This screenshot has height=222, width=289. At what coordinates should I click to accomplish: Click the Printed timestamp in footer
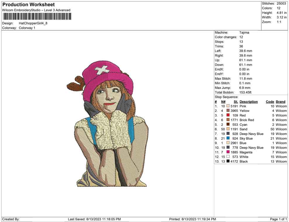click(x=192, y=219)
